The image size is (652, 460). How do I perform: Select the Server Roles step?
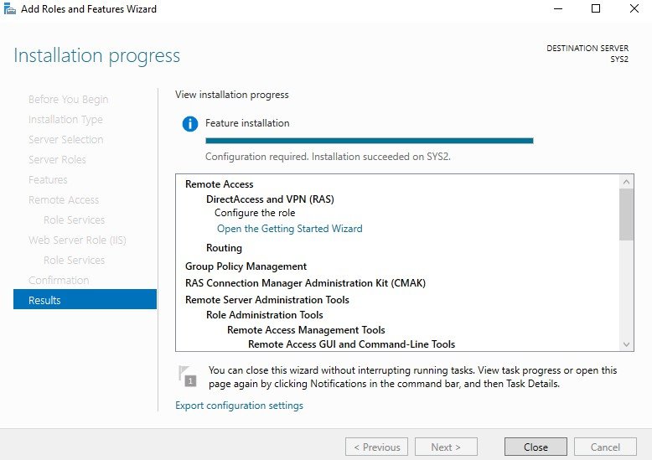coord(57,160)
